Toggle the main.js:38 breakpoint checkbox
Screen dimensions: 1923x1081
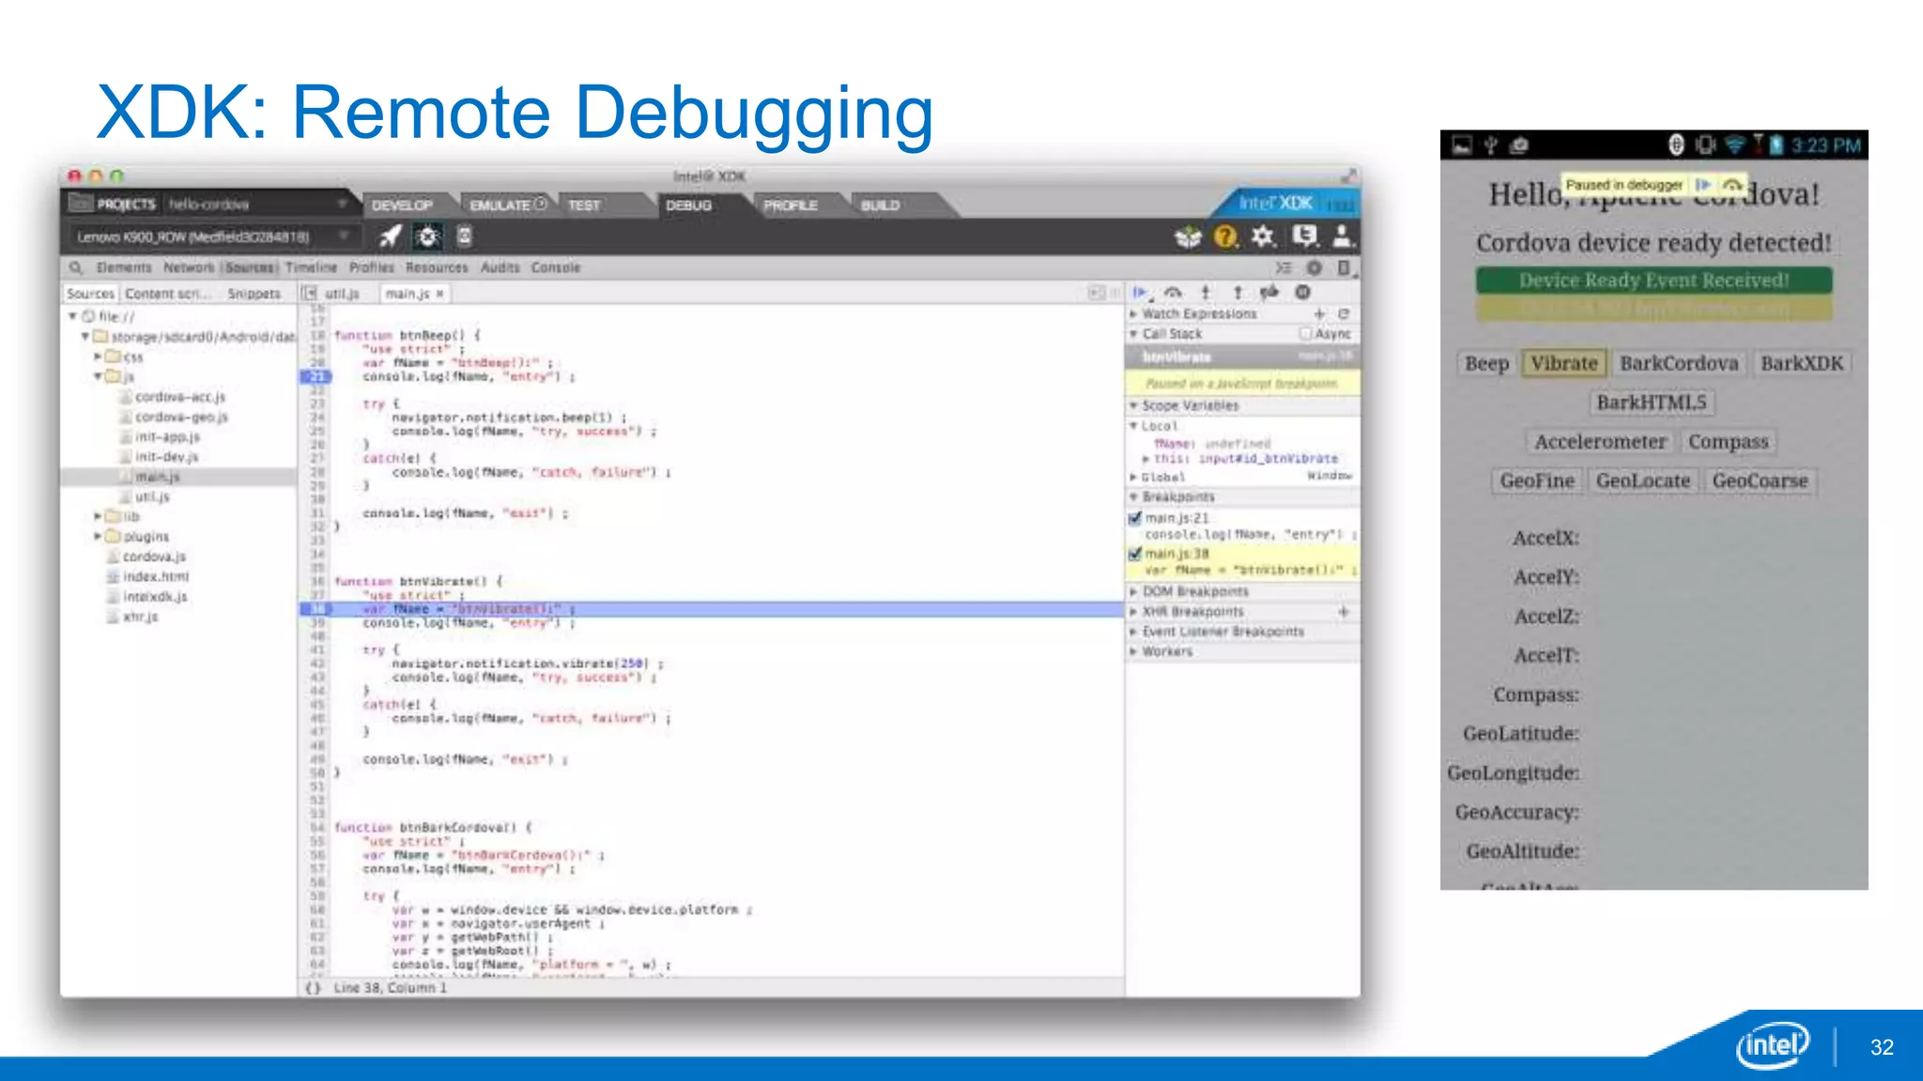pyautogui.click(x=1135, y=554)
